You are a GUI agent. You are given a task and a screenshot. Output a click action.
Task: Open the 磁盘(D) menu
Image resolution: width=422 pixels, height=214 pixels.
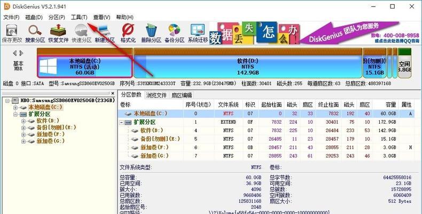tap(34, 17)
